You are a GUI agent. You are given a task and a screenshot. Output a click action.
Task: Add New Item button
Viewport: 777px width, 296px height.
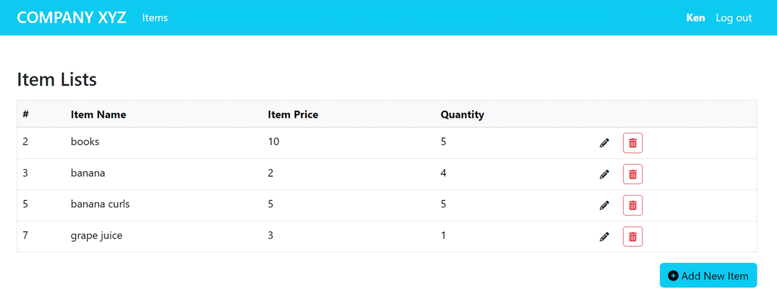(x=708, y=275)
